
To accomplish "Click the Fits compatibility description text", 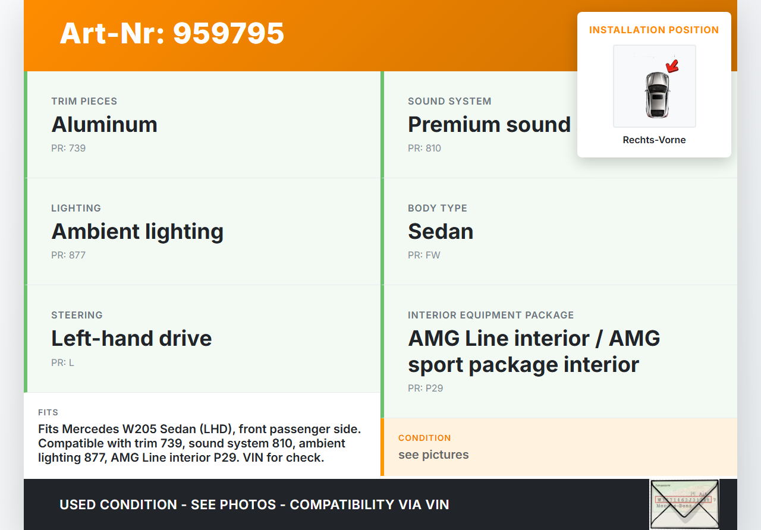I will [x=200, y=443].
